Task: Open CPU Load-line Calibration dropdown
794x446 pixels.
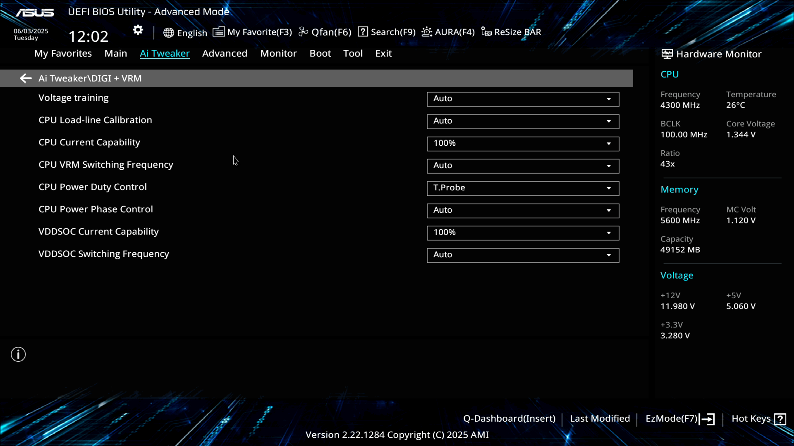Action: [523, 121]
